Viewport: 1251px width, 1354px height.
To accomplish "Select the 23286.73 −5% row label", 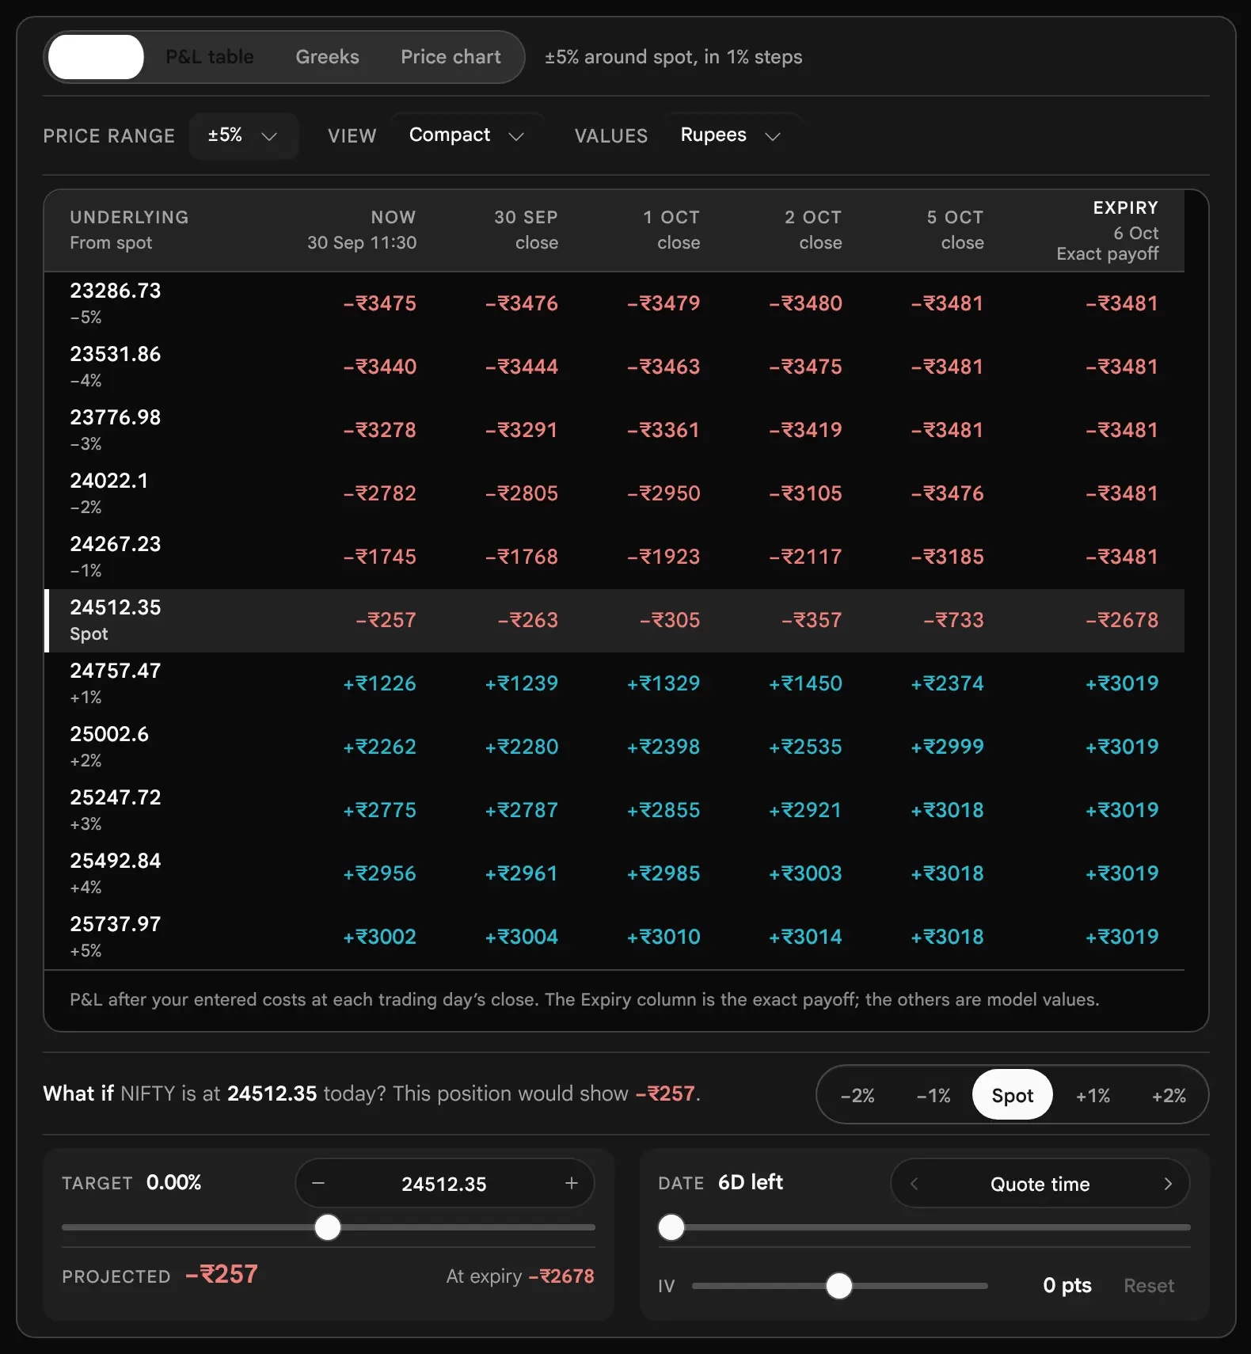I will (x=116, y=303).
